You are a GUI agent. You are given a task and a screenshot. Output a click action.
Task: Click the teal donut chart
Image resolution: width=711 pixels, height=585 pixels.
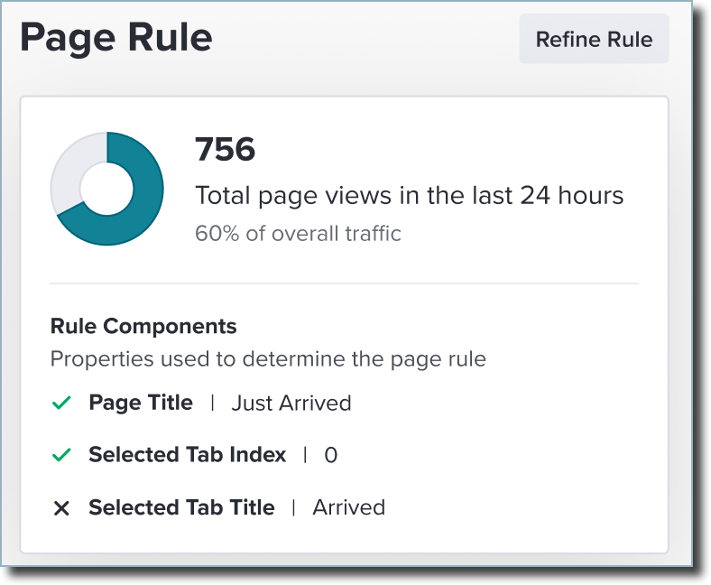pos(107,189)
